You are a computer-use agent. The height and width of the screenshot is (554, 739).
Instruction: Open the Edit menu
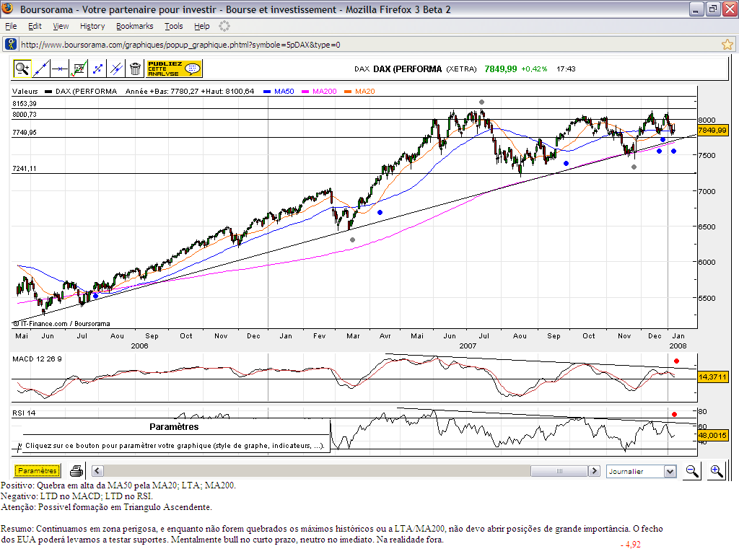click(35, 26)
